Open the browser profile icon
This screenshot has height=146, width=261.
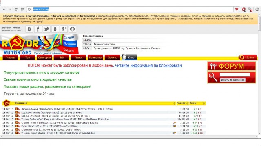tap(257, 9)
